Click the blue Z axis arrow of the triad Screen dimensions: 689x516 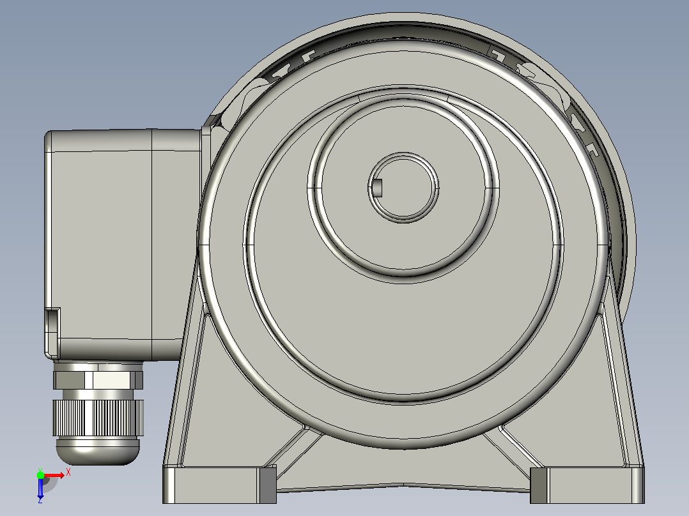point(40,489)
